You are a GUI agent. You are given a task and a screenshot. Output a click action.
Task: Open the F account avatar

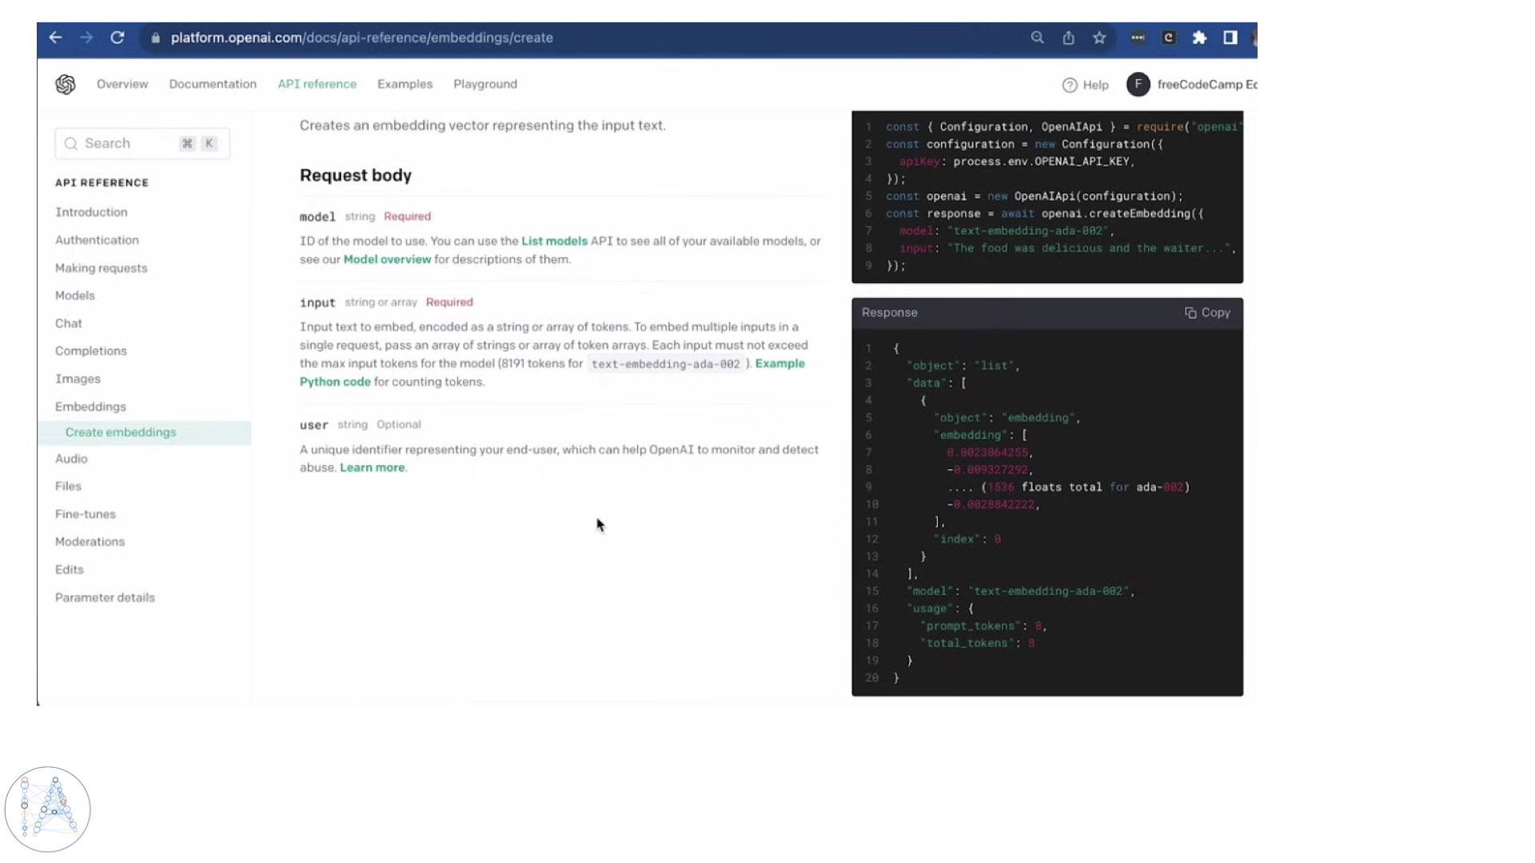[1138, 84]
